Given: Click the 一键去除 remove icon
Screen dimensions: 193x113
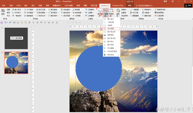Looking at the screenshot, I should click(x=13, y=16).
